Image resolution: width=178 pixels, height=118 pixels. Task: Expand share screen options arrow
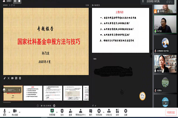[x=57, y=112]
